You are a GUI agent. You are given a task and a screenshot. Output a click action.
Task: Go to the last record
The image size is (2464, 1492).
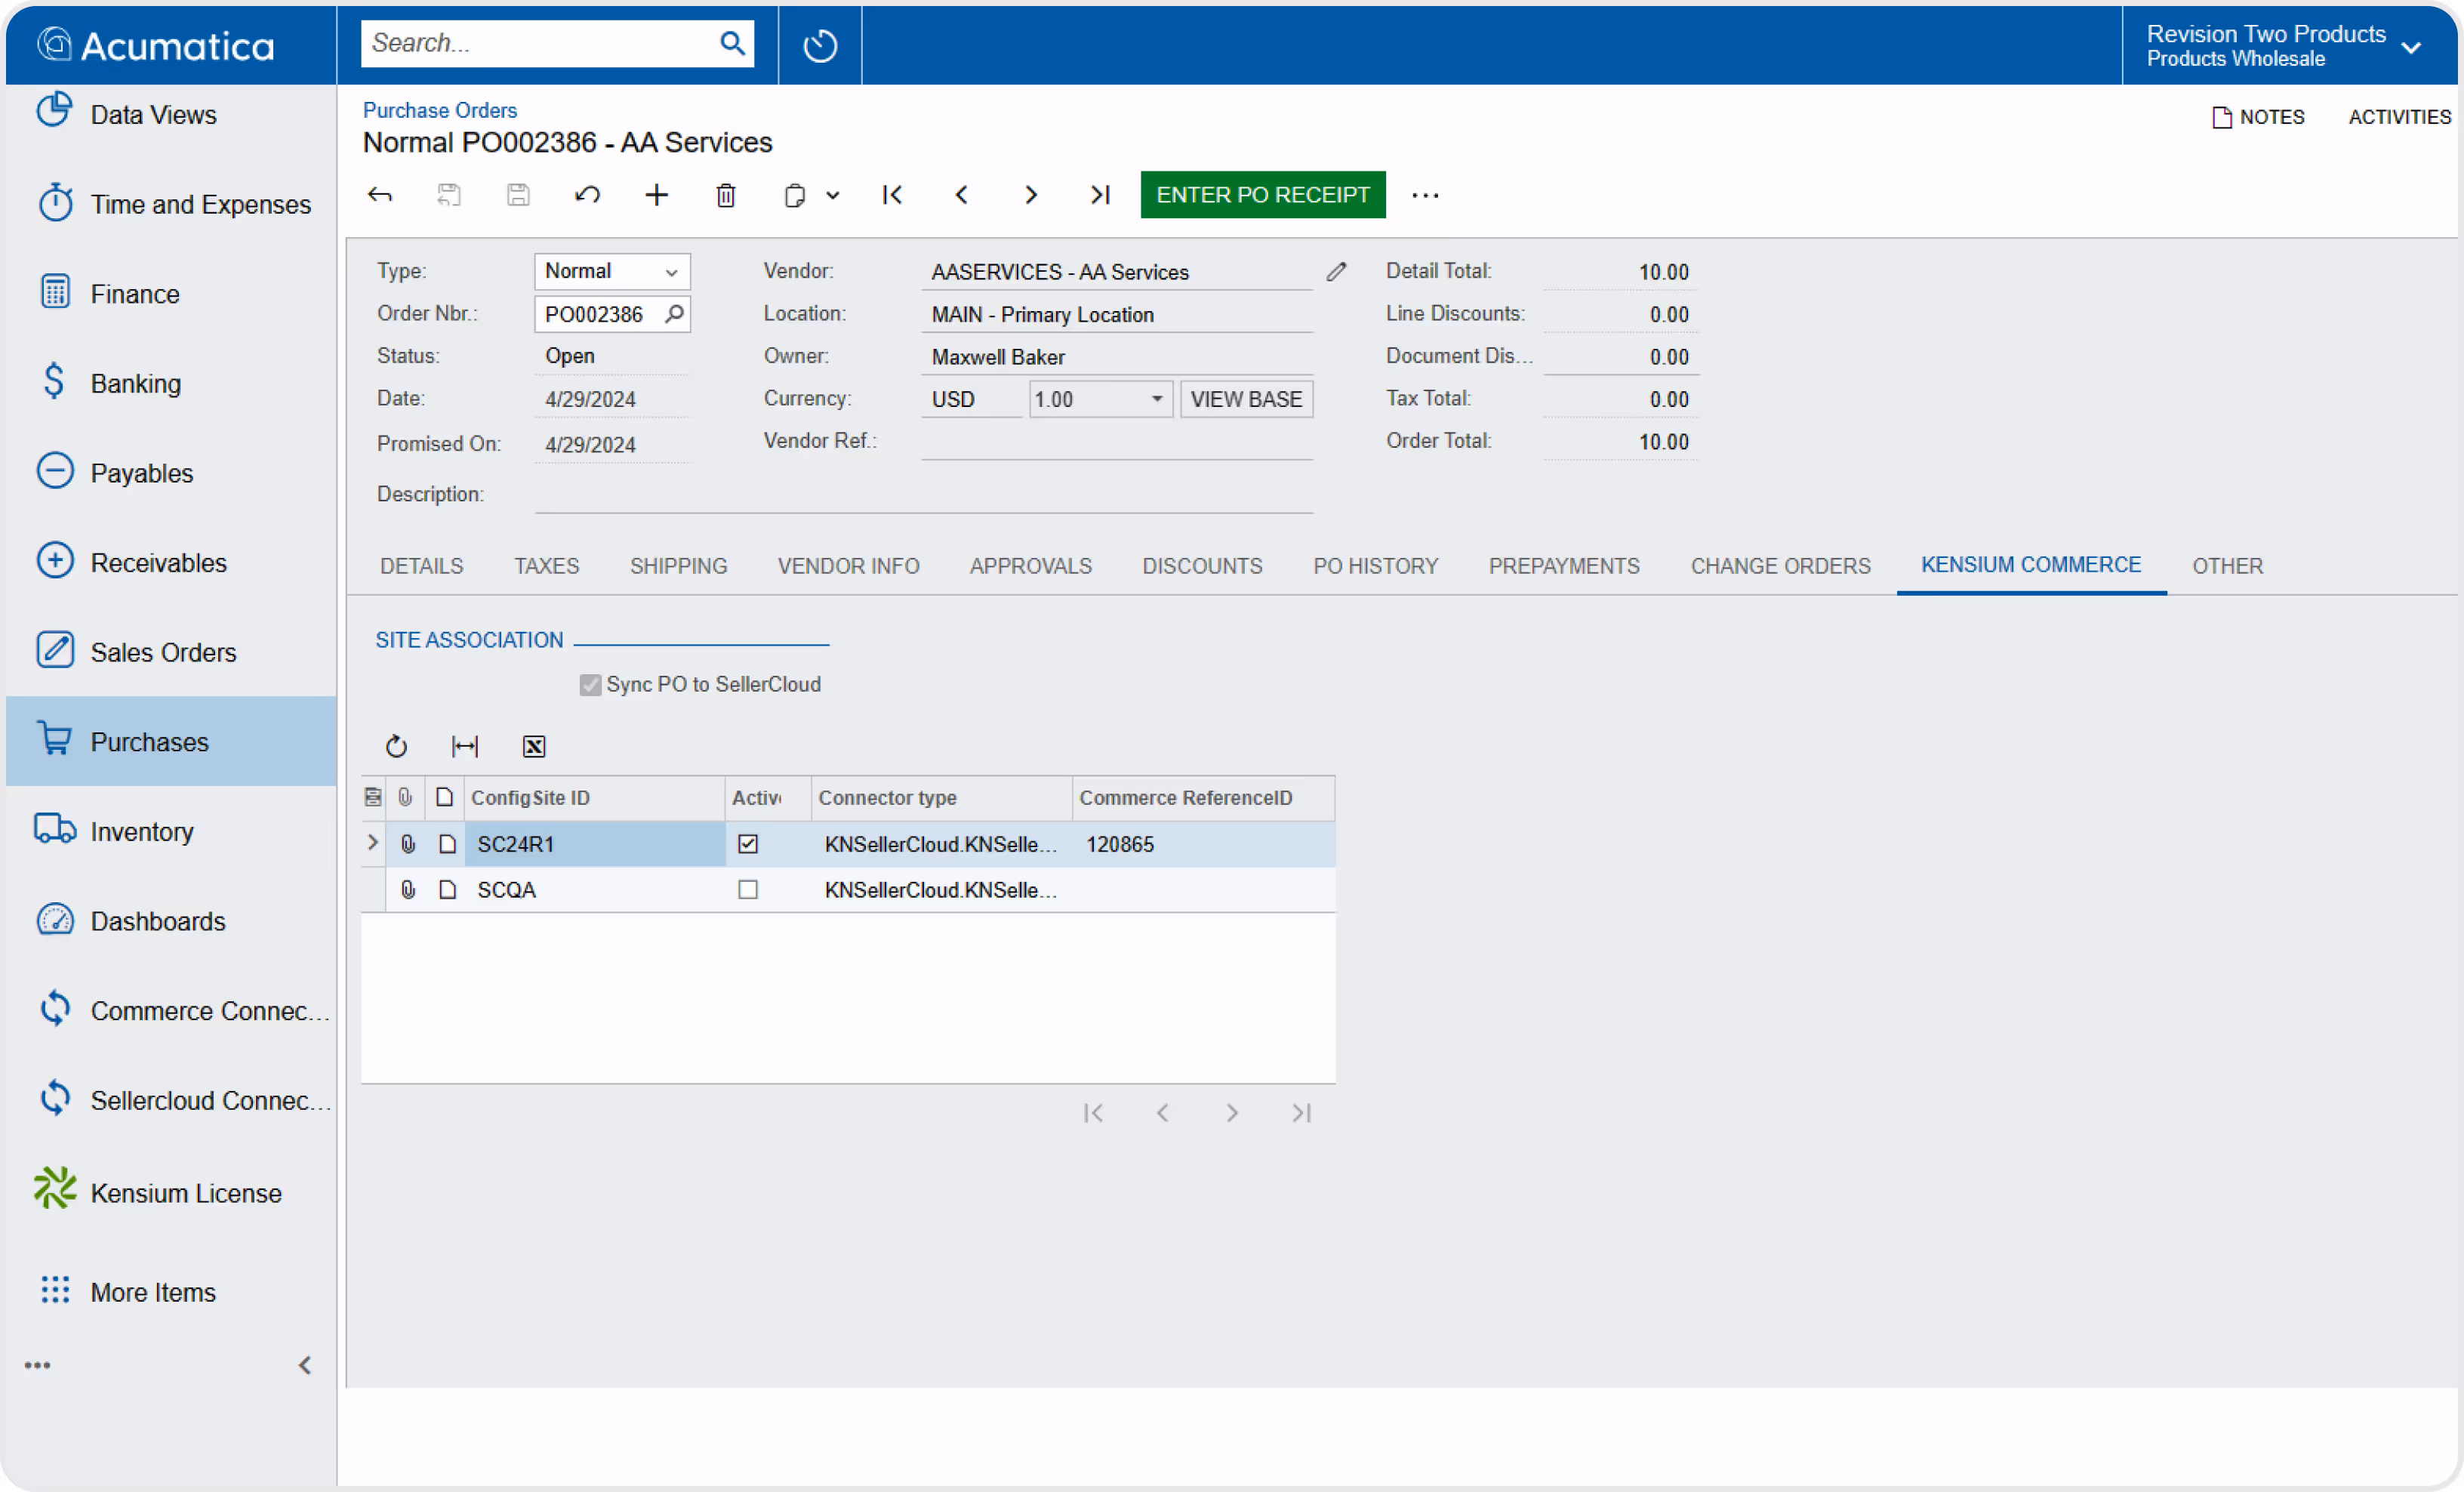click(1100, 195)
